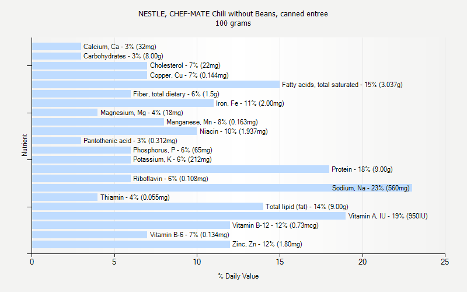The height and width of the screenshot is (292, 467).
Task: Click 'Phosphorus, P - 6% (65mg)' label
Action: coord(173,150)
